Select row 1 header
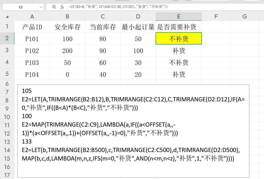Viewport: 264px width, 179px height. (7, 26)
